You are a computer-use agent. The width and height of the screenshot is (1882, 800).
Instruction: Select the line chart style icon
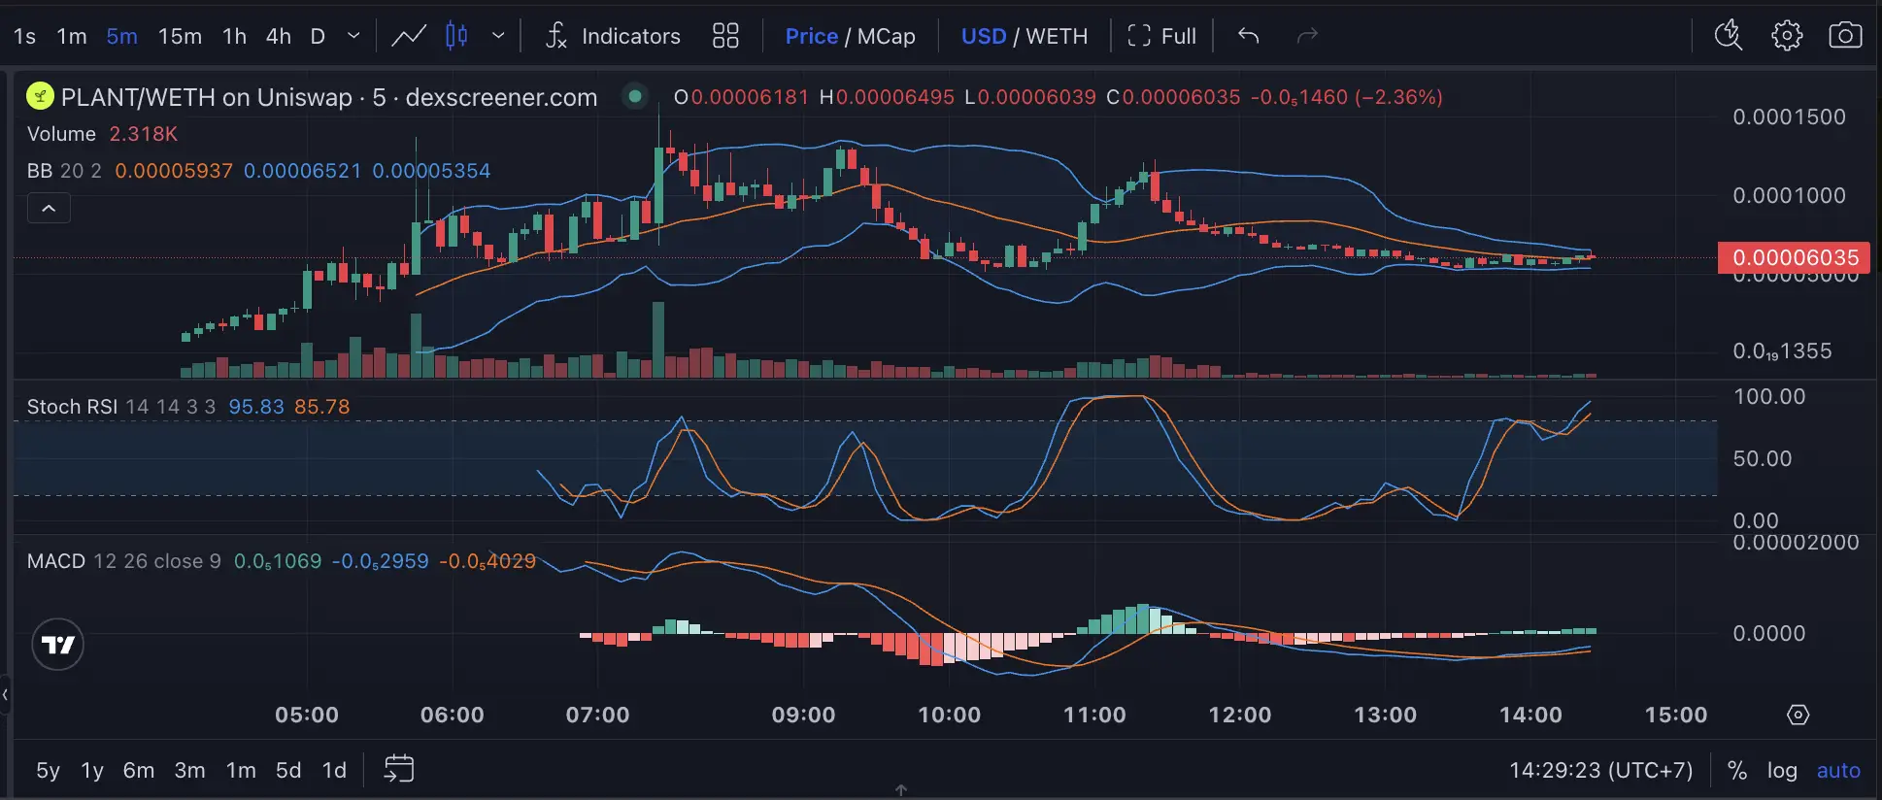point(409,37)
